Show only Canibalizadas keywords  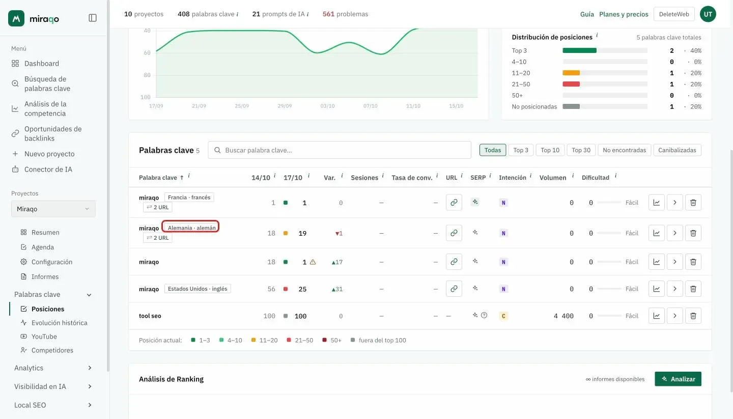tap(677, 150)
